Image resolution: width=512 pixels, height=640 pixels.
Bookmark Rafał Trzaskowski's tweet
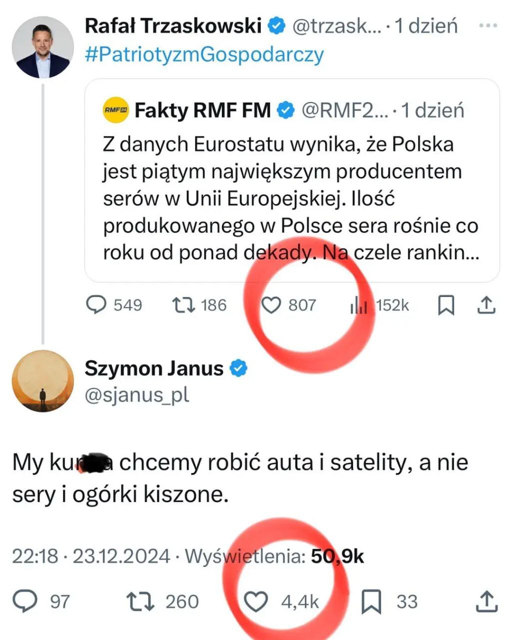click(446, 305)
